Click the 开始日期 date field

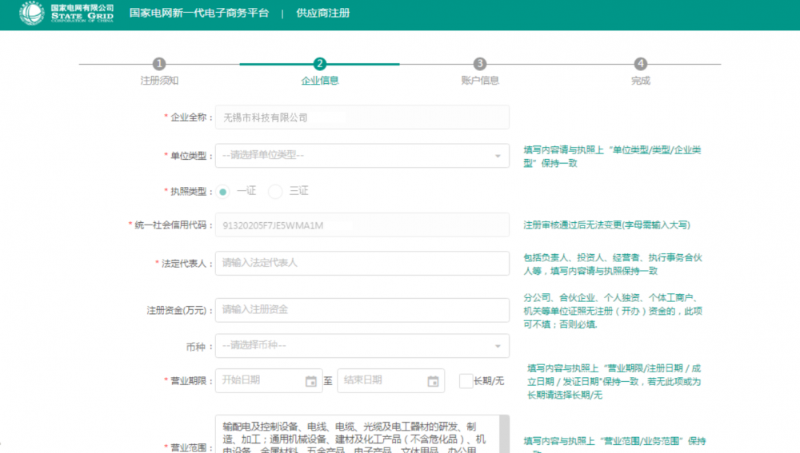[x=269, y=380]
